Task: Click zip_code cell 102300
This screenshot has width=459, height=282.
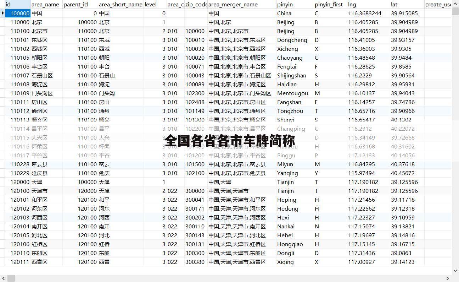Action: pyautogui.click(x=196, y=93)
